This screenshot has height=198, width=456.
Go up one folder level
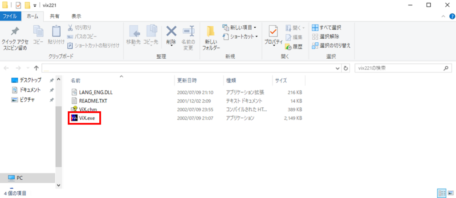tap(36, 68)
